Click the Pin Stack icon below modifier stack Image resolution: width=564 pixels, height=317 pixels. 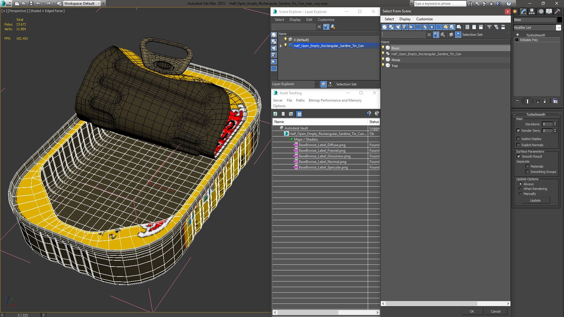click(x=517, y=101)
